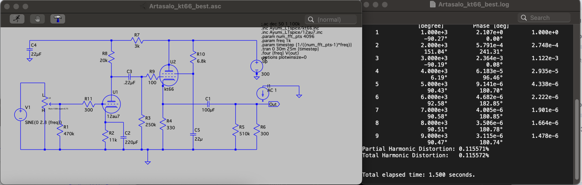Screen dimensions: 582x185
Task: Click the 2.364e-3 third harmonic value
Action: [x=489, y=58]
